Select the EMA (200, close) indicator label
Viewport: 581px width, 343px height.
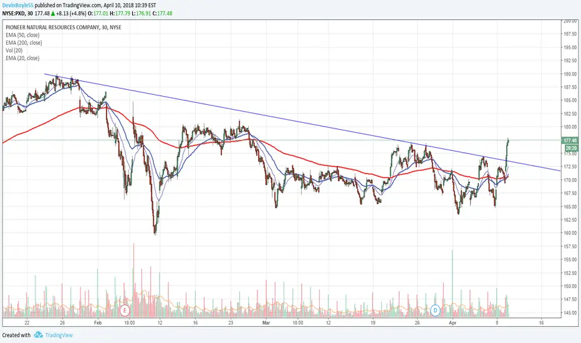[24, 42]
